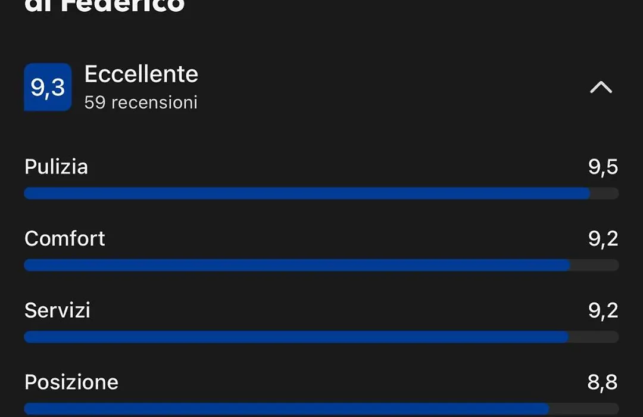Select the Servizi category label
This screenshot has height=417, width=643.
pyautogui.click(x=57, y=310)
